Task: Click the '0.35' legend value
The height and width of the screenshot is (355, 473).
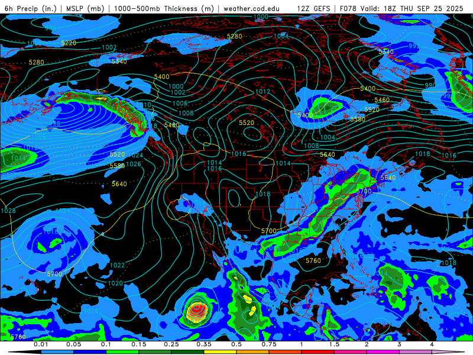Action: [x=204, y=344]
